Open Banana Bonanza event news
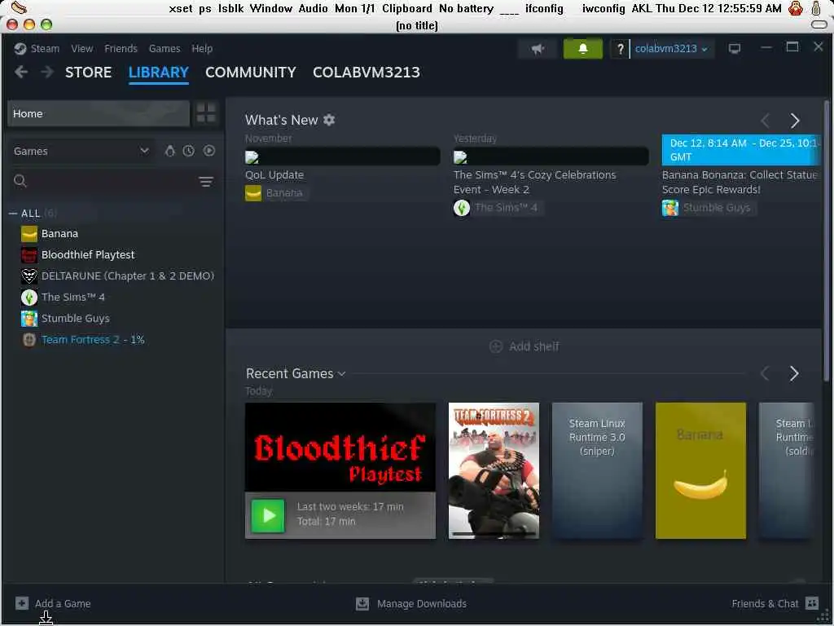834x626 pixels. [x=740, y=182]
